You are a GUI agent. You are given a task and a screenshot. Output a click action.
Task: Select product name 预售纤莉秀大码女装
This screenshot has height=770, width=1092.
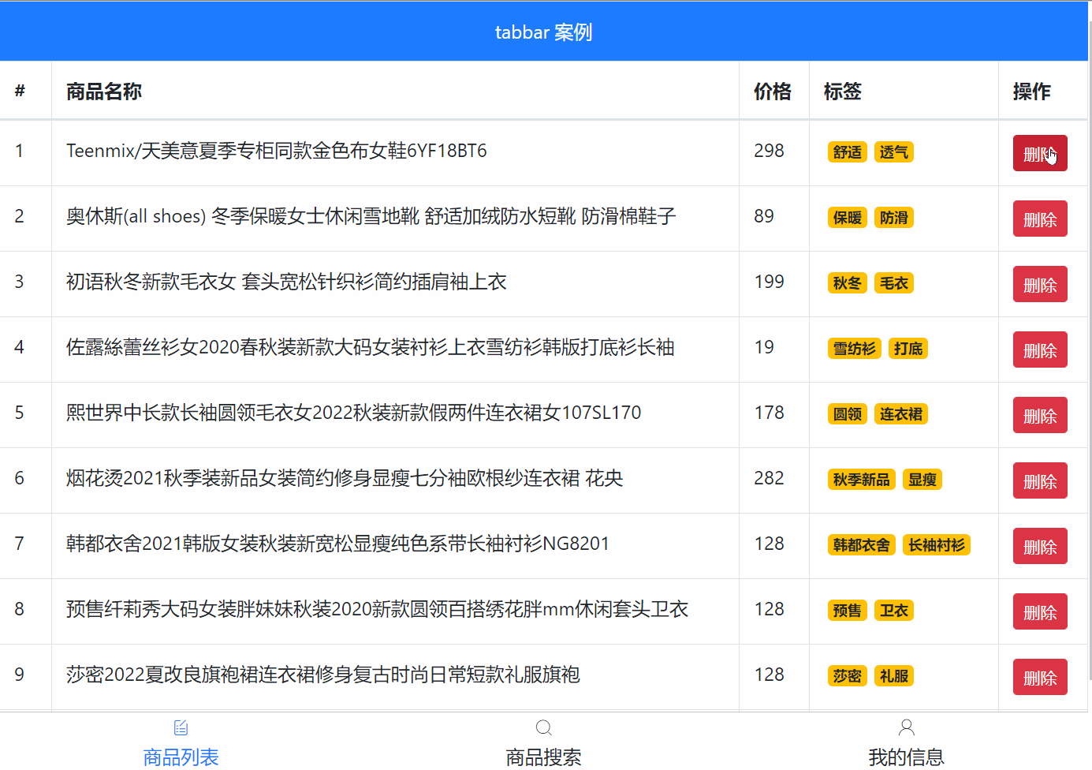(378, 609)
